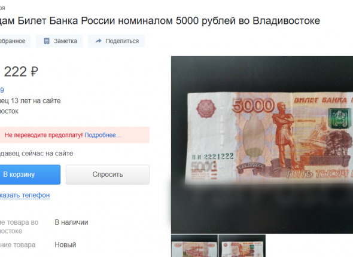The height and width of the screenshot is (257, 353).
Task: Click the Заметка note icon
Action: coord(47,41)
